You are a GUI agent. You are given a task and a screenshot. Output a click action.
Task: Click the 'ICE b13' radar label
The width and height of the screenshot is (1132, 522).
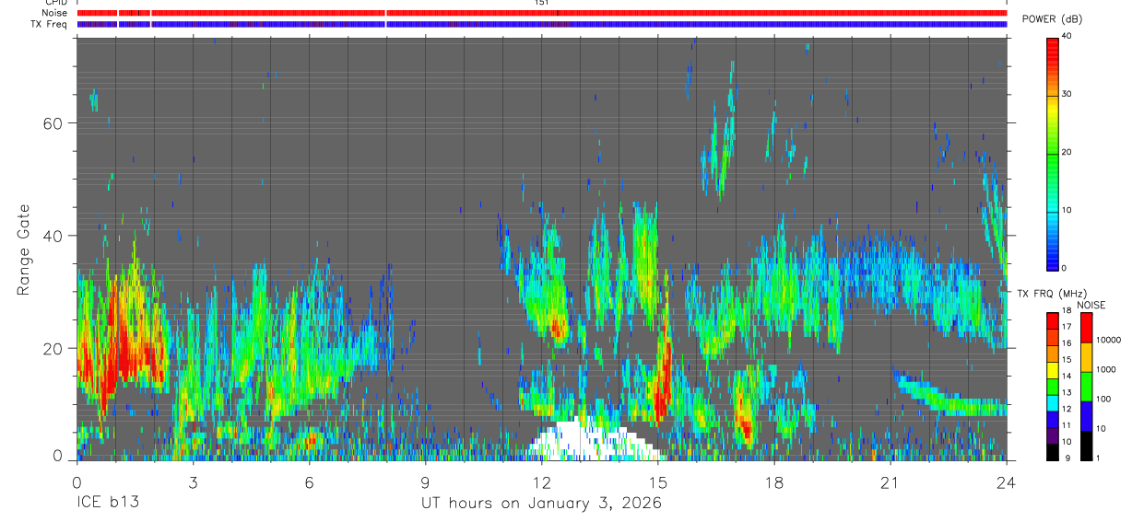pyautogui.click(x=106, y=504)
